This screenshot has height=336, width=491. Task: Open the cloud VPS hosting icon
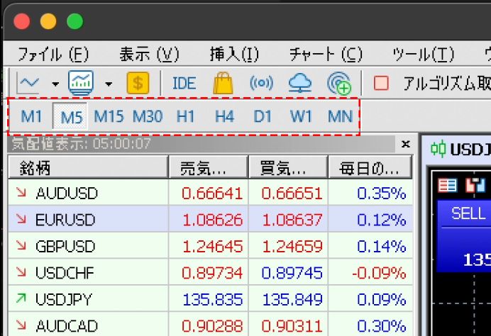tap(300, 83)
